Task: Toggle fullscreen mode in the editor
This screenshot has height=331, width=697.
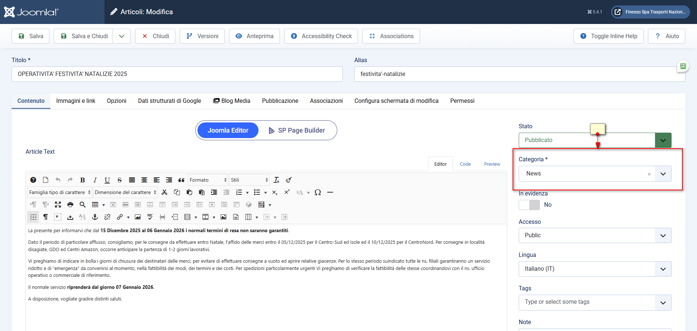Action: (x=58, y=205)
